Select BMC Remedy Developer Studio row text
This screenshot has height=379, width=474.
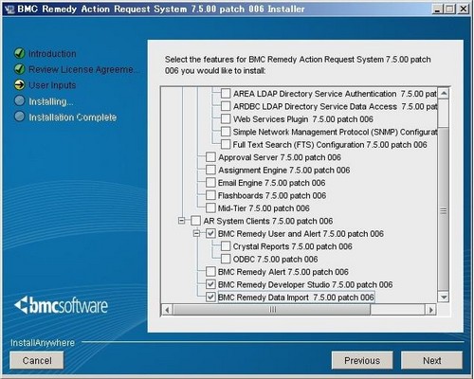pyautogui.click(x=305, y=284)
